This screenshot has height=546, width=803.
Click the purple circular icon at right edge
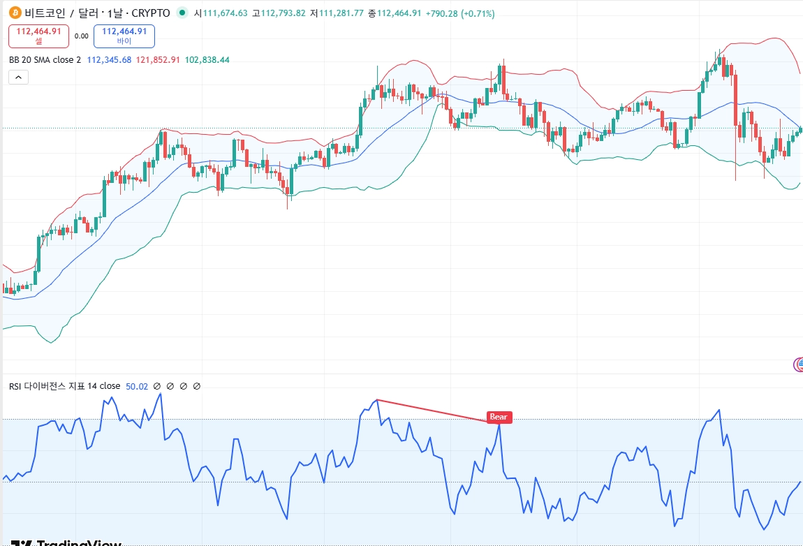tap(798, 364)
